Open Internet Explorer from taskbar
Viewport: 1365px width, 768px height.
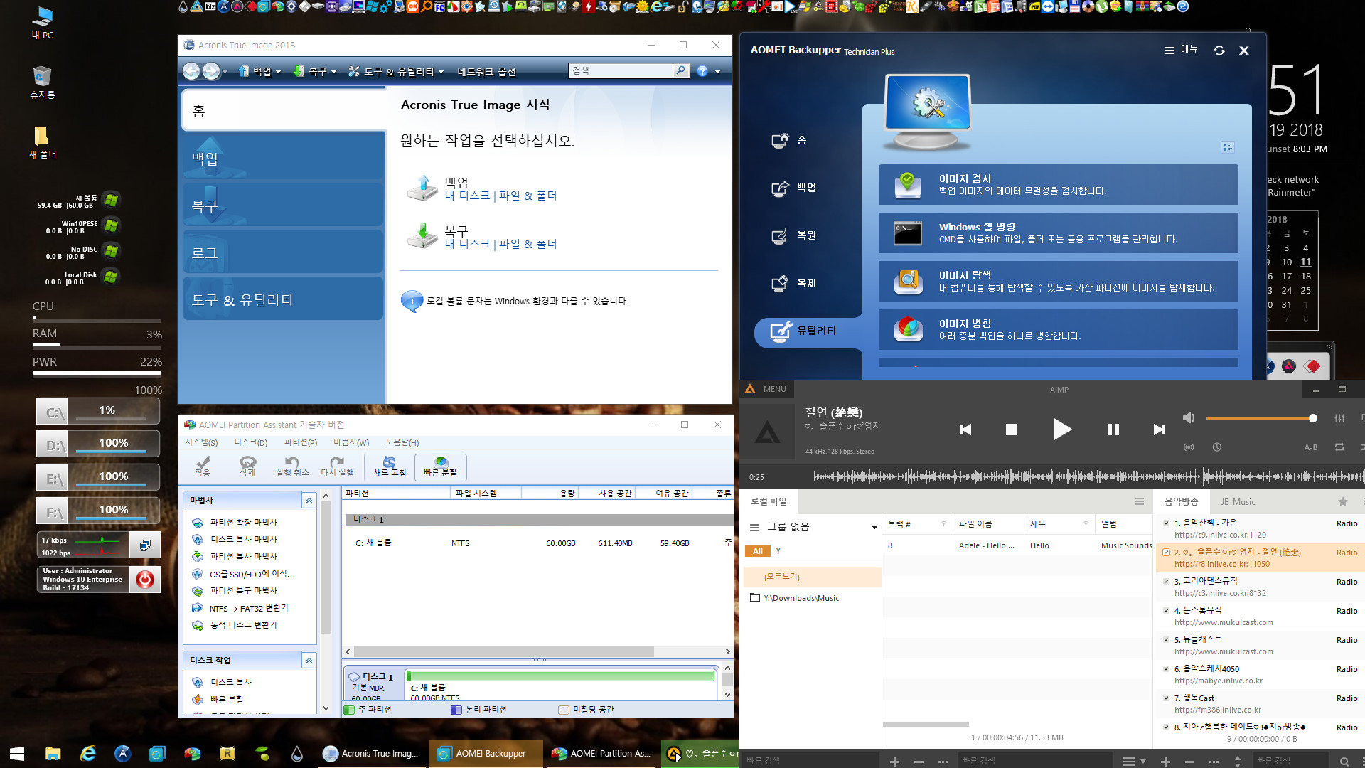pos(88,753)
